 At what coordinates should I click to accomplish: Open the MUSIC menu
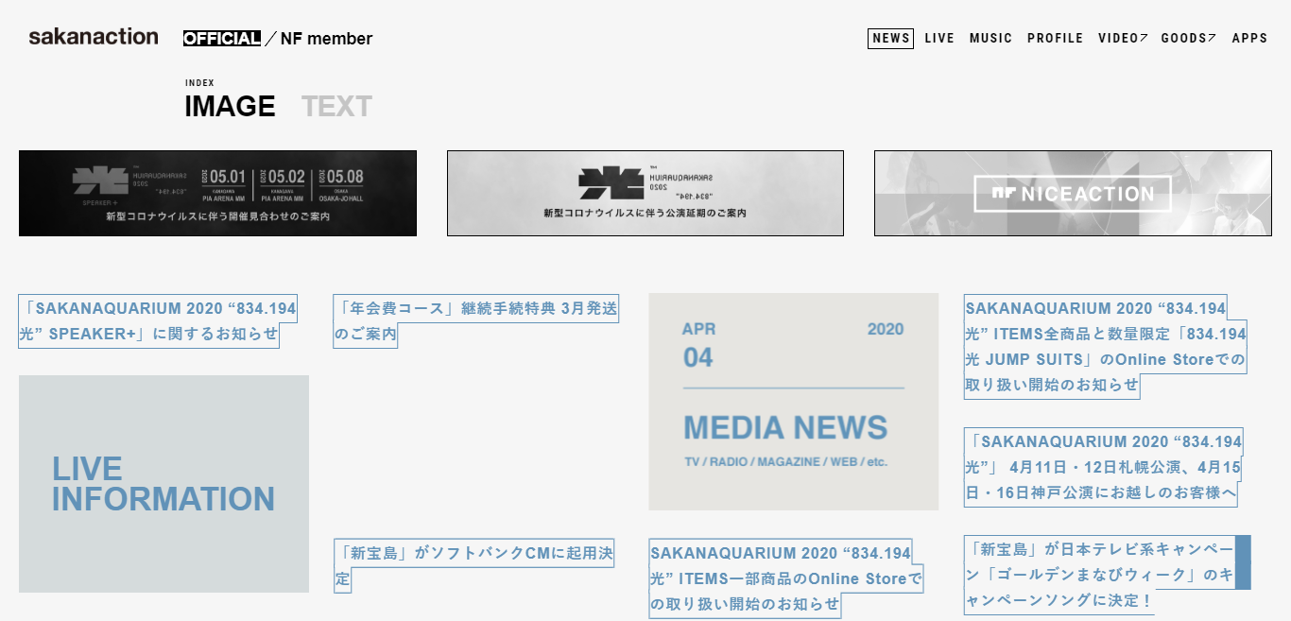(990, 39)
